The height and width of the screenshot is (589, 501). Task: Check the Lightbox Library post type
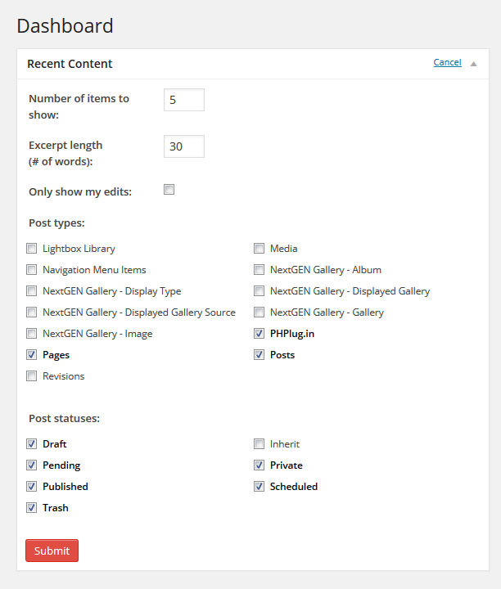[x=32, y=249]
